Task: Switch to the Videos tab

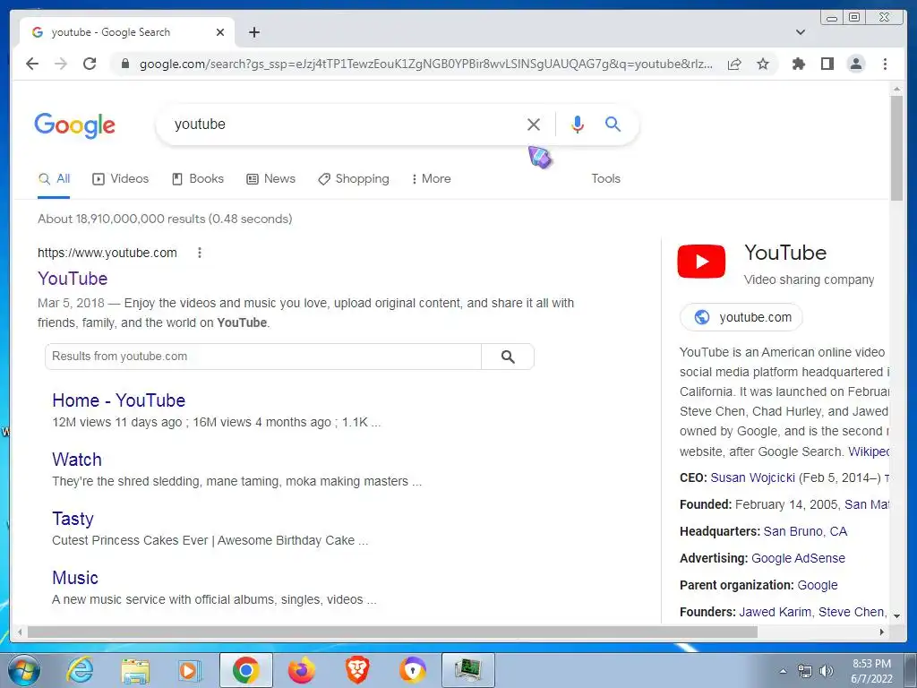Action: pos(121,179)
